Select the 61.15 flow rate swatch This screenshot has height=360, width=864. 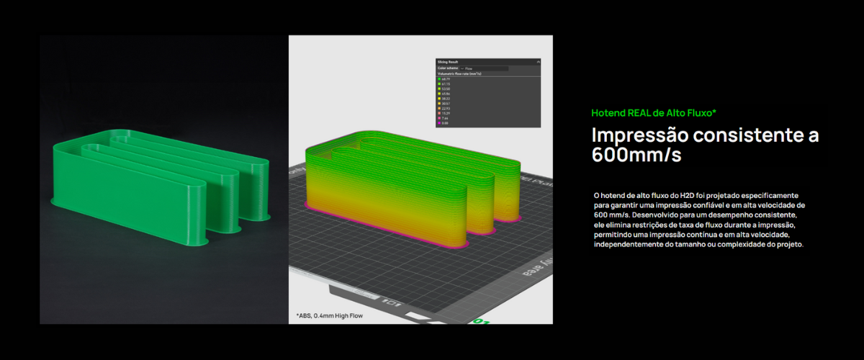440,84
